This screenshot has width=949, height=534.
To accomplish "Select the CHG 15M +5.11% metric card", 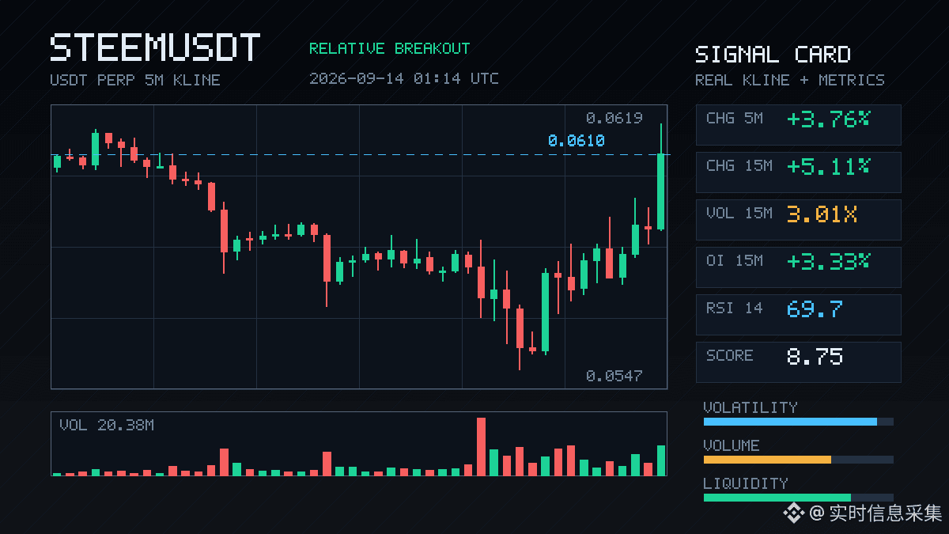I will pyautogui.click(x=798, y=172).
